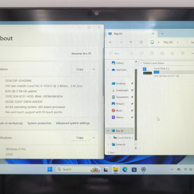Open File Explorer from the taskbar

[116, 169]
